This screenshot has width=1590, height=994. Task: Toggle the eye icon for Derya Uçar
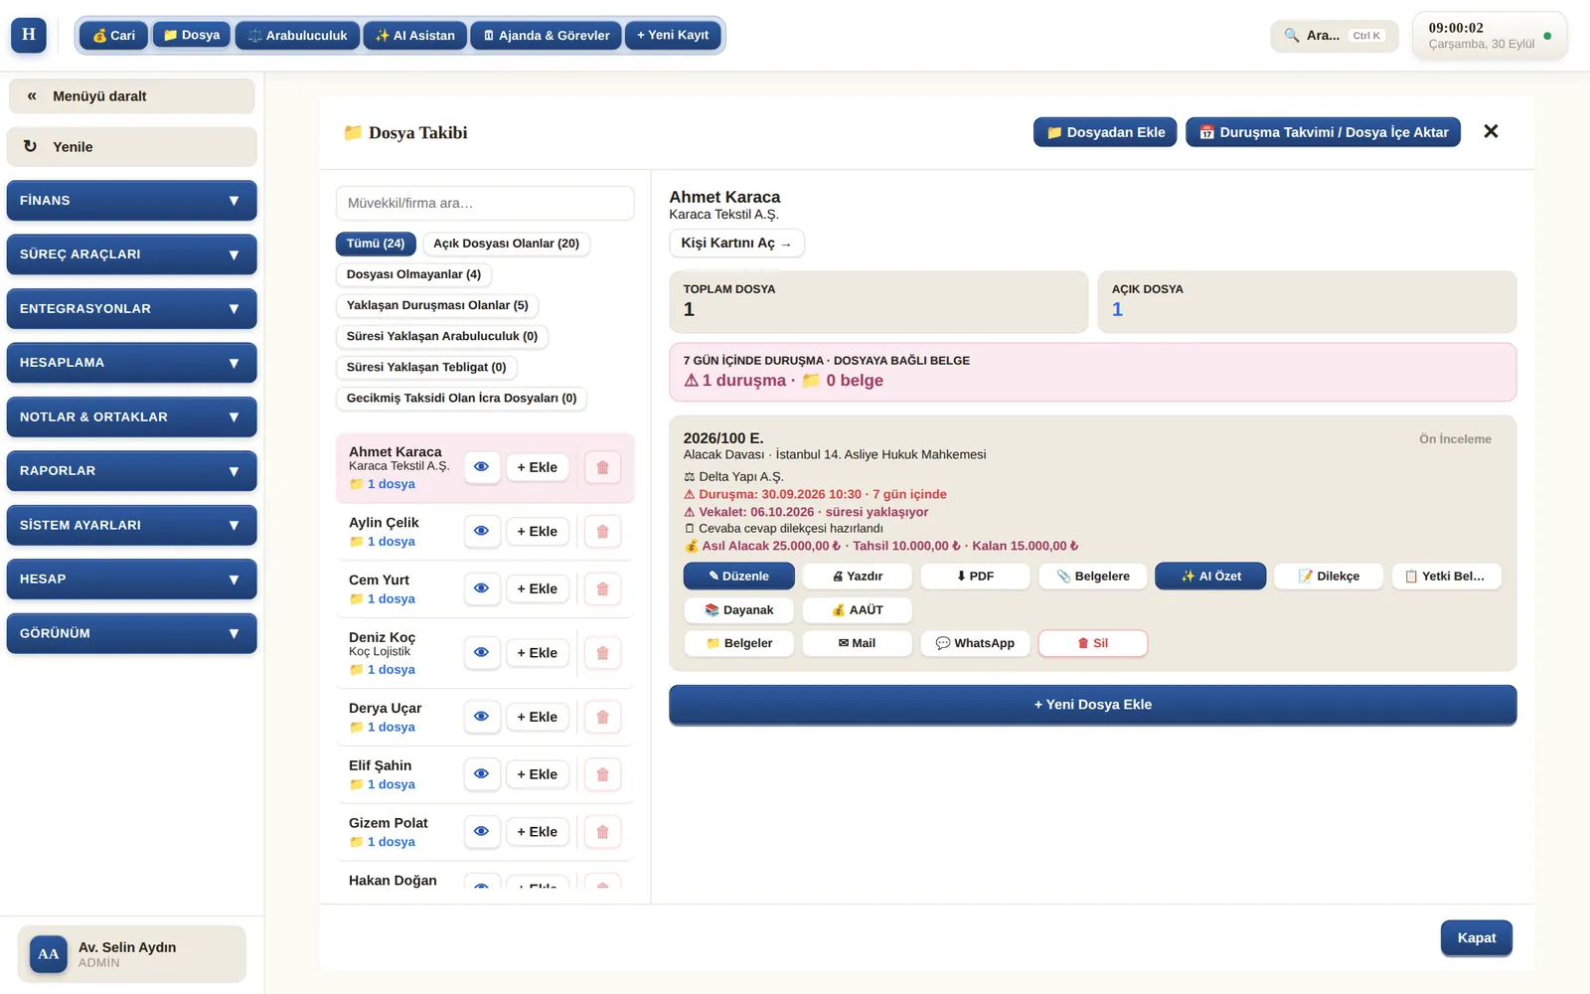(482, 717)
